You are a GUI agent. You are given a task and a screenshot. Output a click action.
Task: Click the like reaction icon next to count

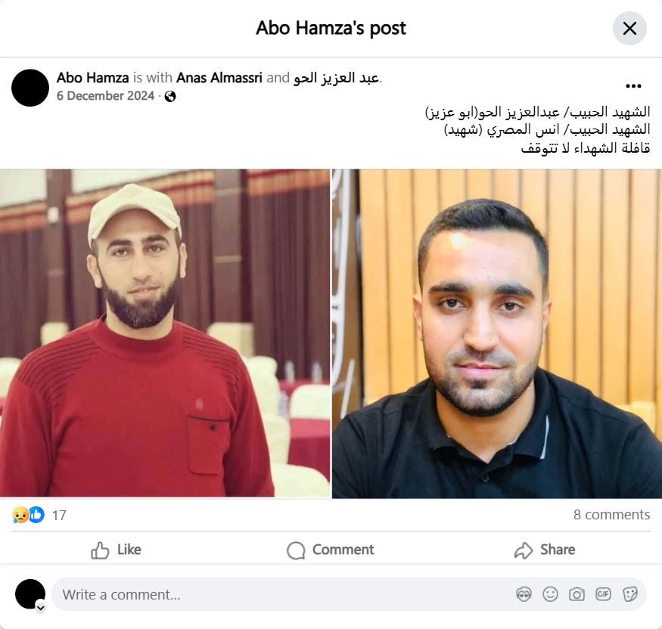[37, 515]
